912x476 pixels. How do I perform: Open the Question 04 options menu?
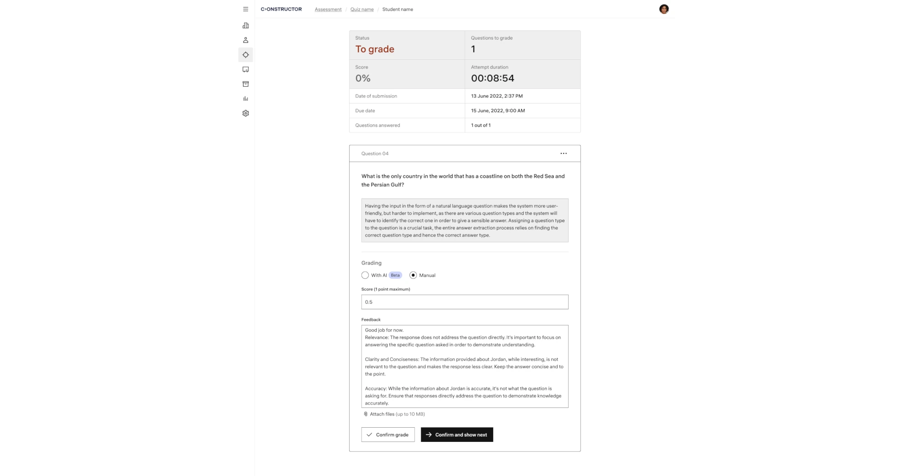[564, 154]
